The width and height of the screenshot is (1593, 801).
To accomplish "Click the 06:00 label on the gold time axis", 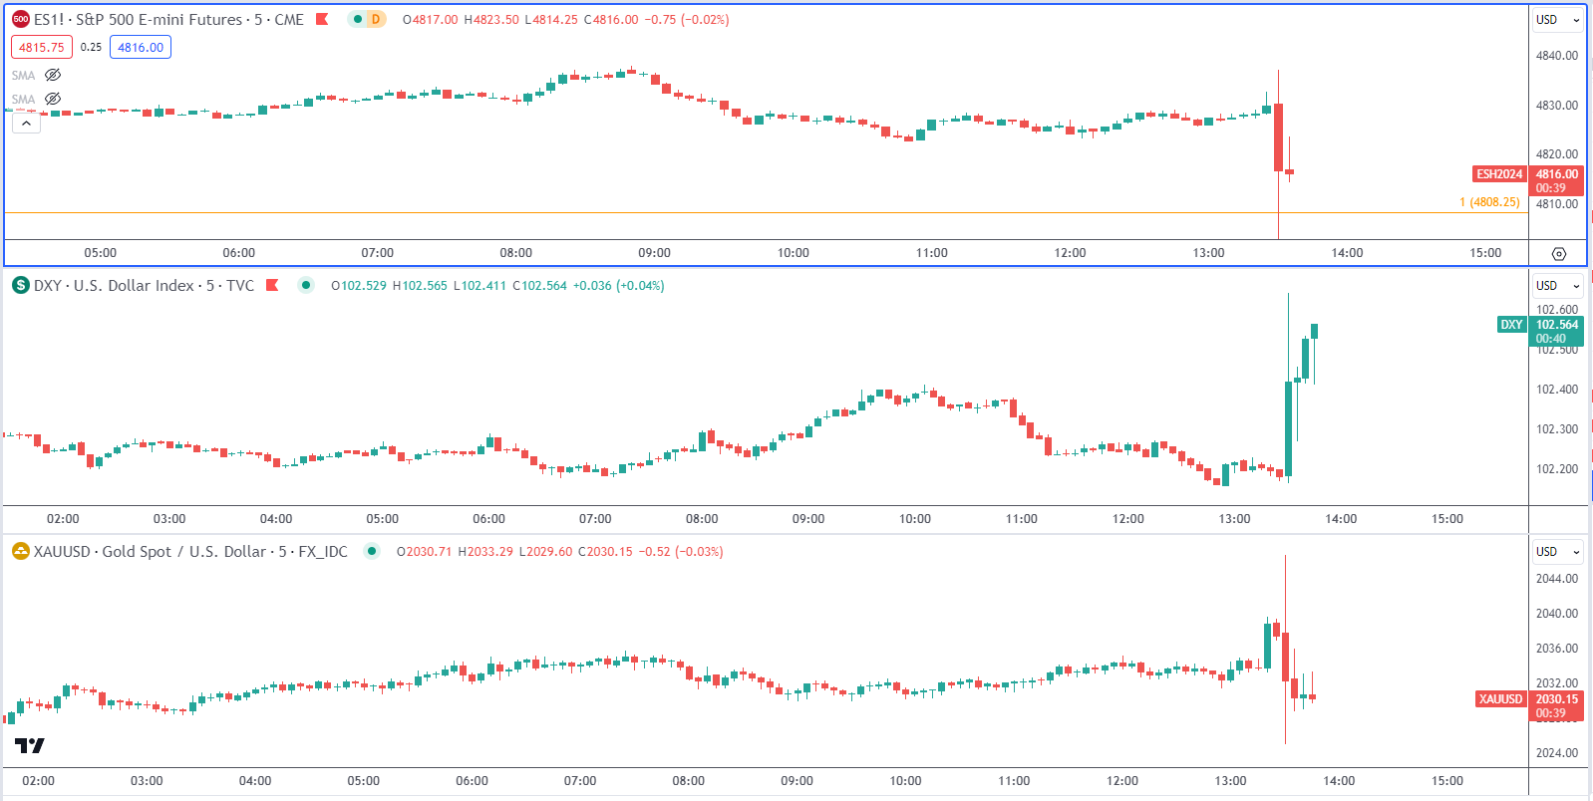I will pyautogui.click(x=472, y=781).
